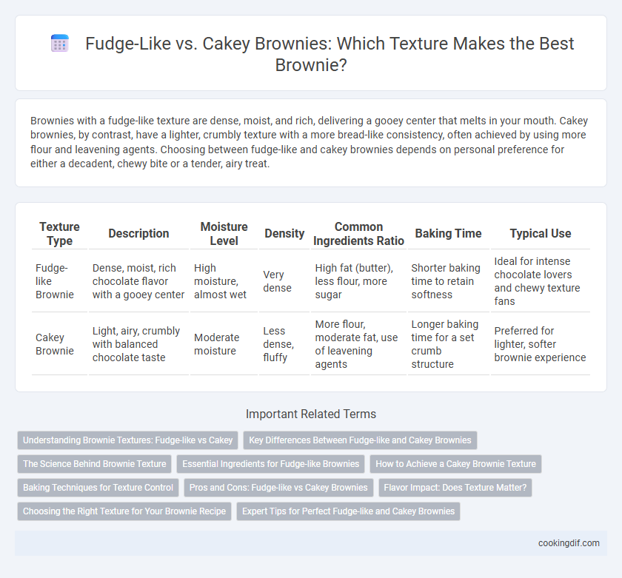
Task: Visit the cookingdif.com footer link
Action: pyautogui.click(x=569, y=543)
